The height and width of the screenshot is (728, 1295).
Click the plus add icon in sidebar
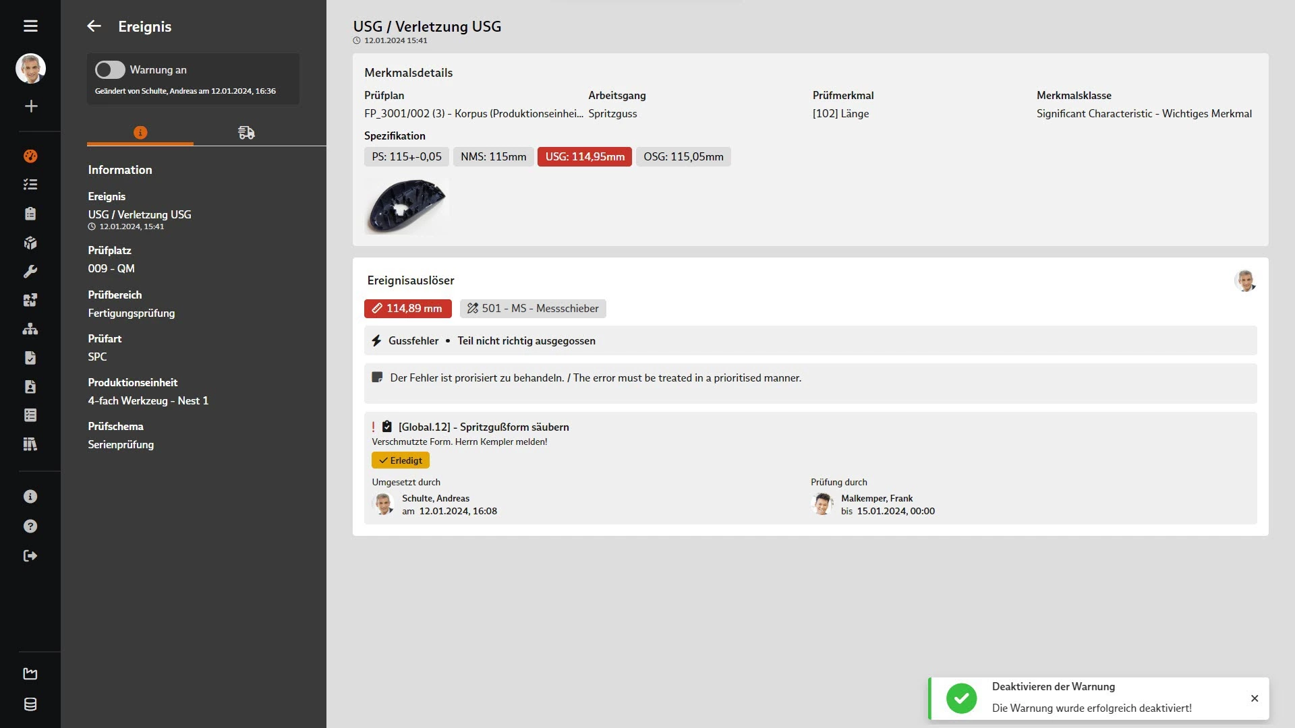click(30, 106)
